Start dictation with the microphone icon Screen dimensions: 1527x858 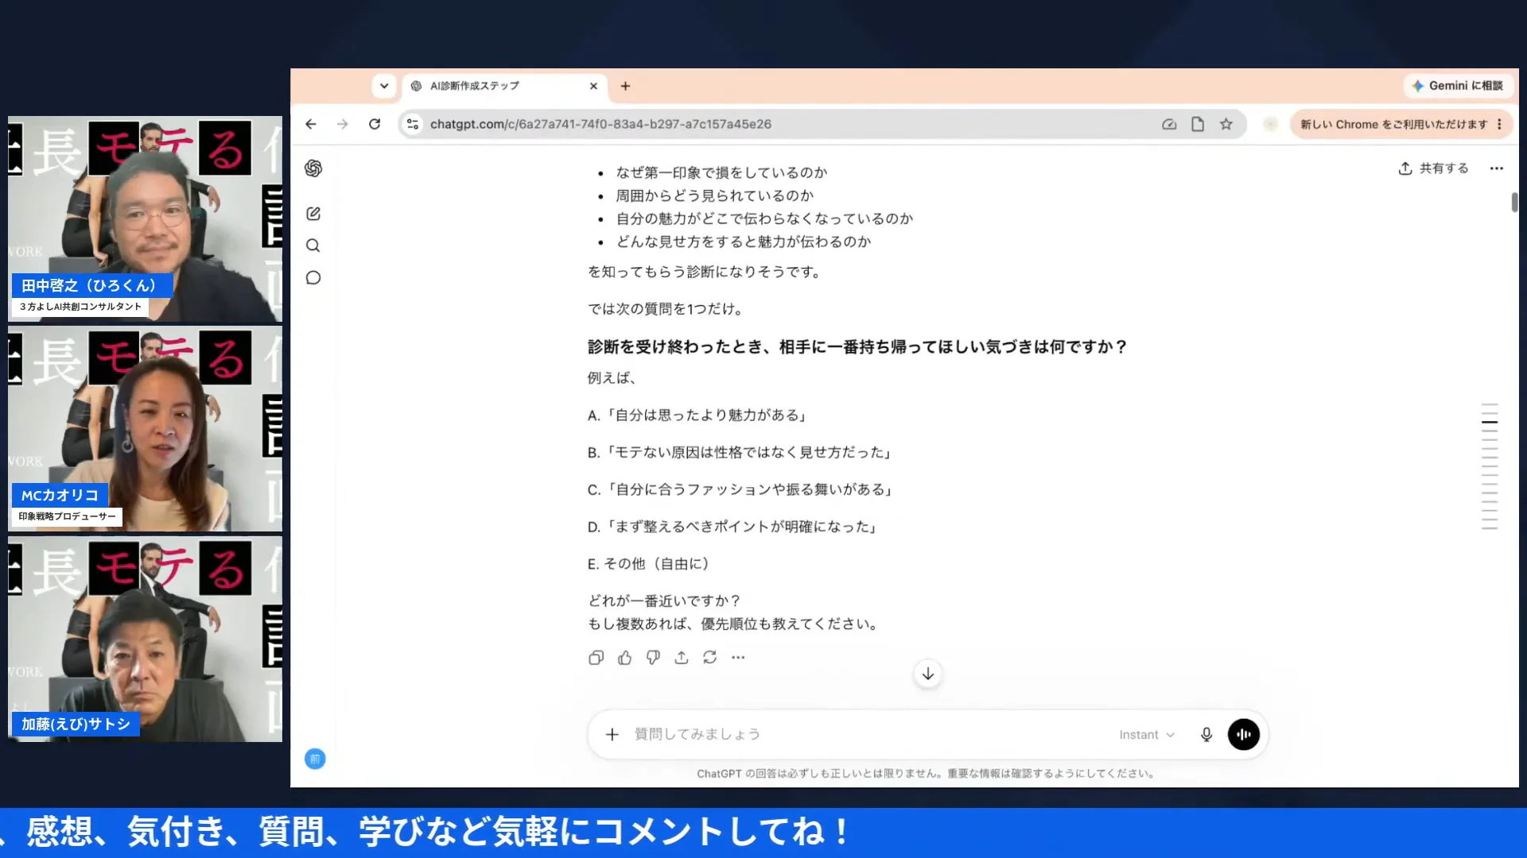pos(1206,735)
